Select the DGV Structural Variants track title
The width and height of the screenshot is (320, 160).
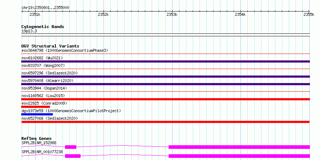50,46
